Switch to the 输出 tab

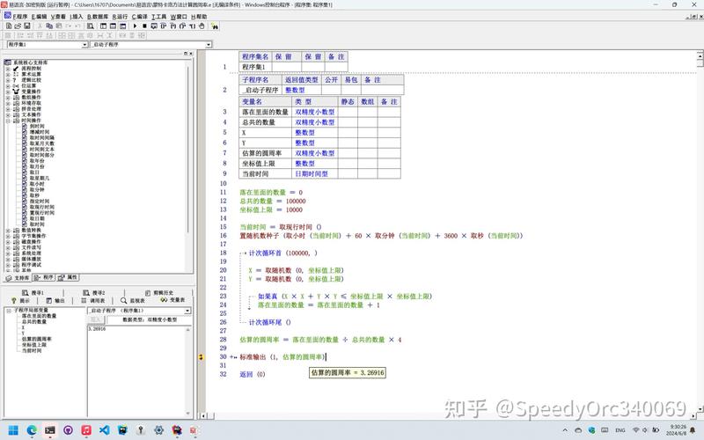click(x=55, y=300)
